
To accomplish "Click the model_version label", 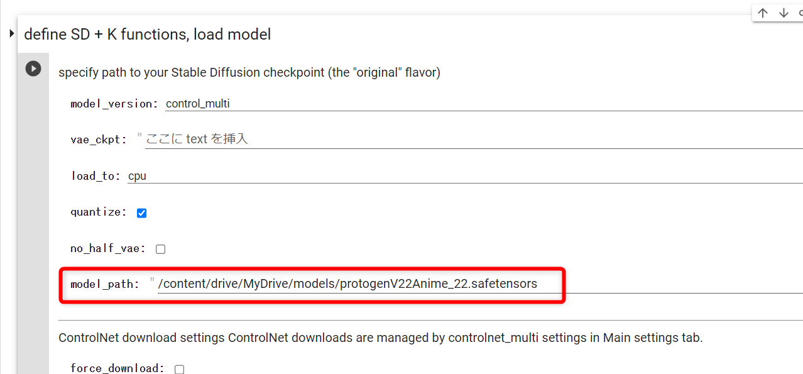I will click(114, 104).
